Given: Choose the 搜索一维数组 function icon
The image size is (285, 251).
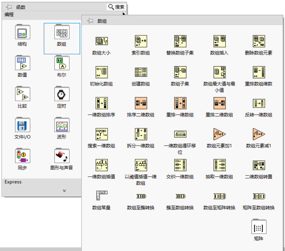Looking at the screenshot, I should pyautogui.click(x=102, y=134).
